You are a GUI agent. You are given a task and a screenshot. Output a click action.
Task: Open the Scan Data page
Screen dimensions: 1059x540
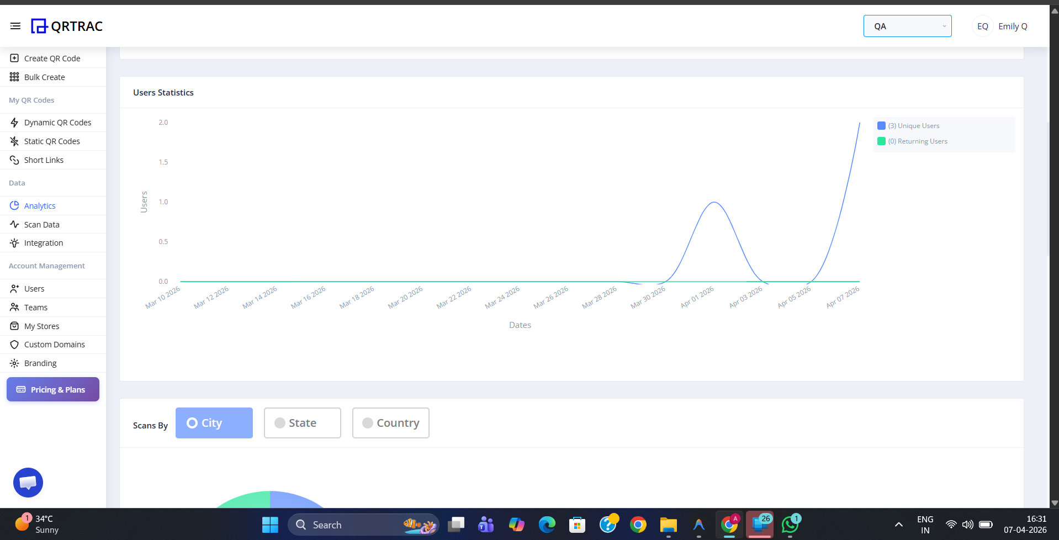click(41, 224)
